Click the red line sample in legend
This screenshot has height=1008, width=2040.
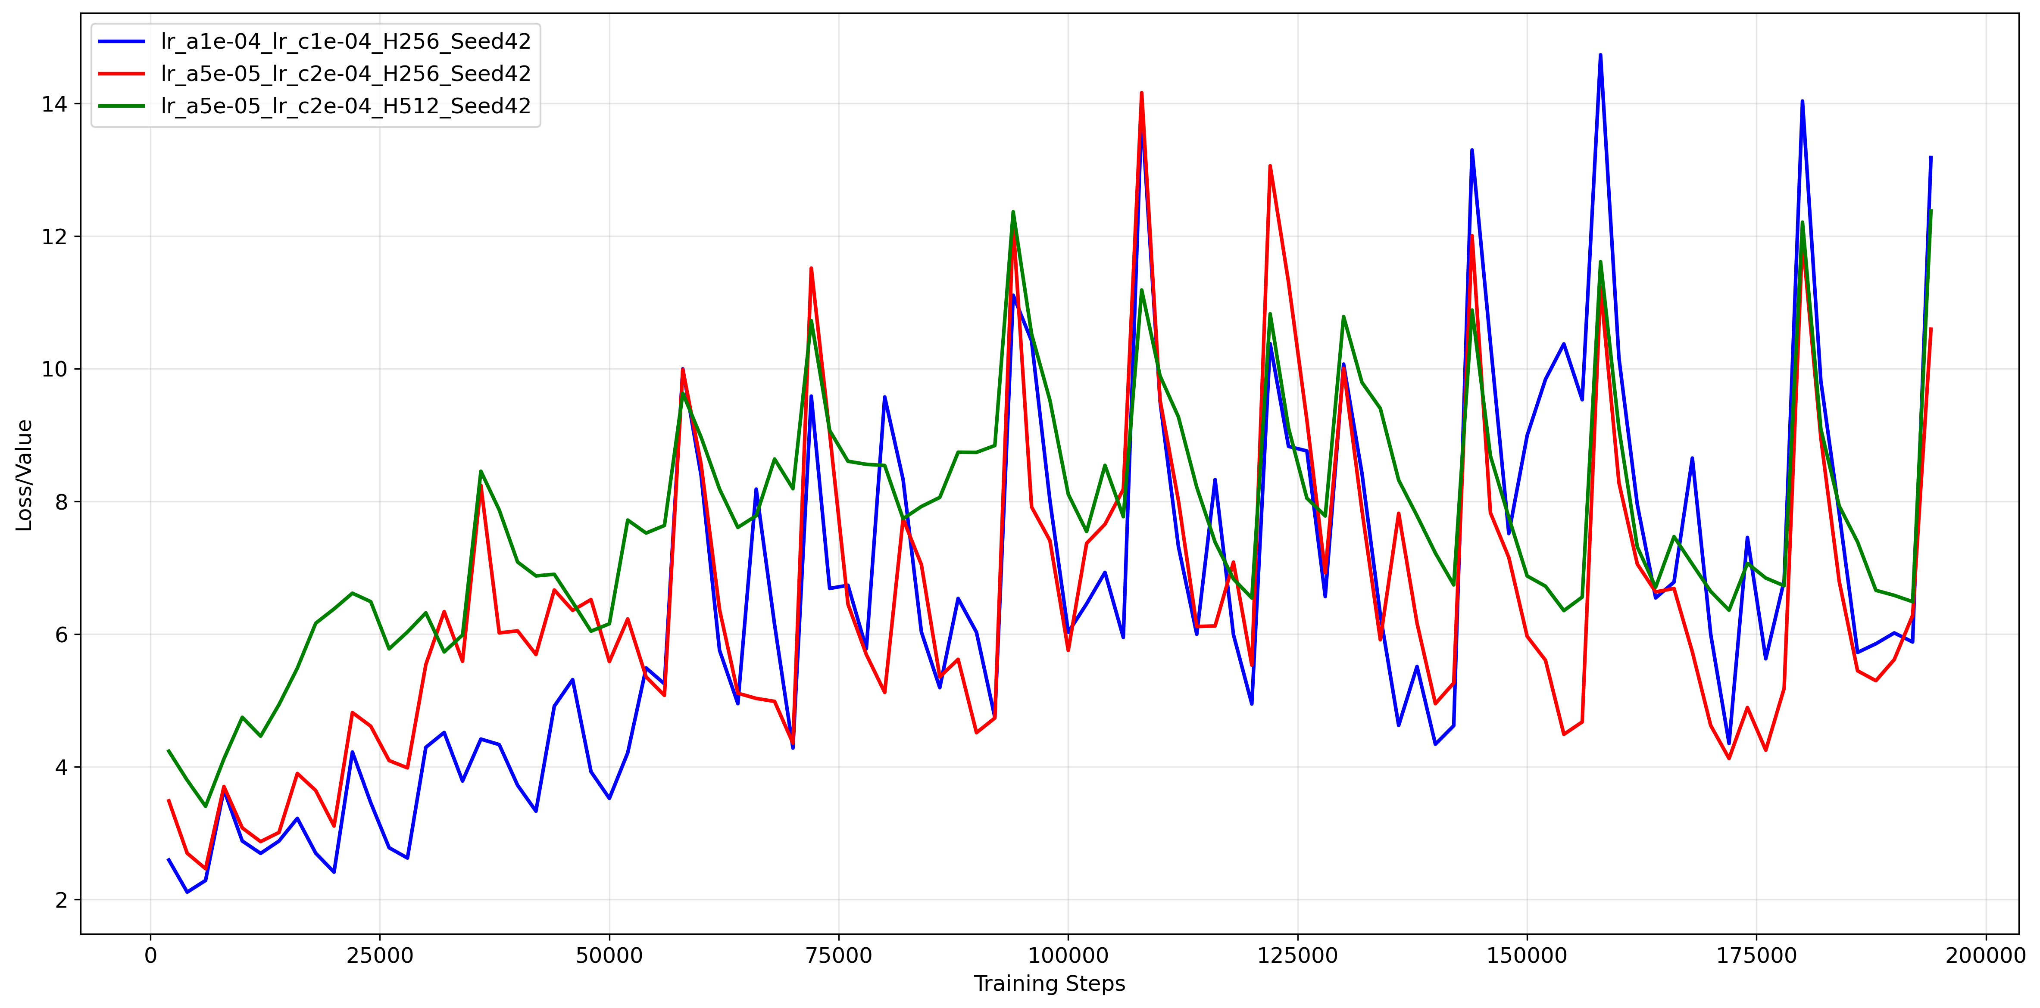(121, 74)
